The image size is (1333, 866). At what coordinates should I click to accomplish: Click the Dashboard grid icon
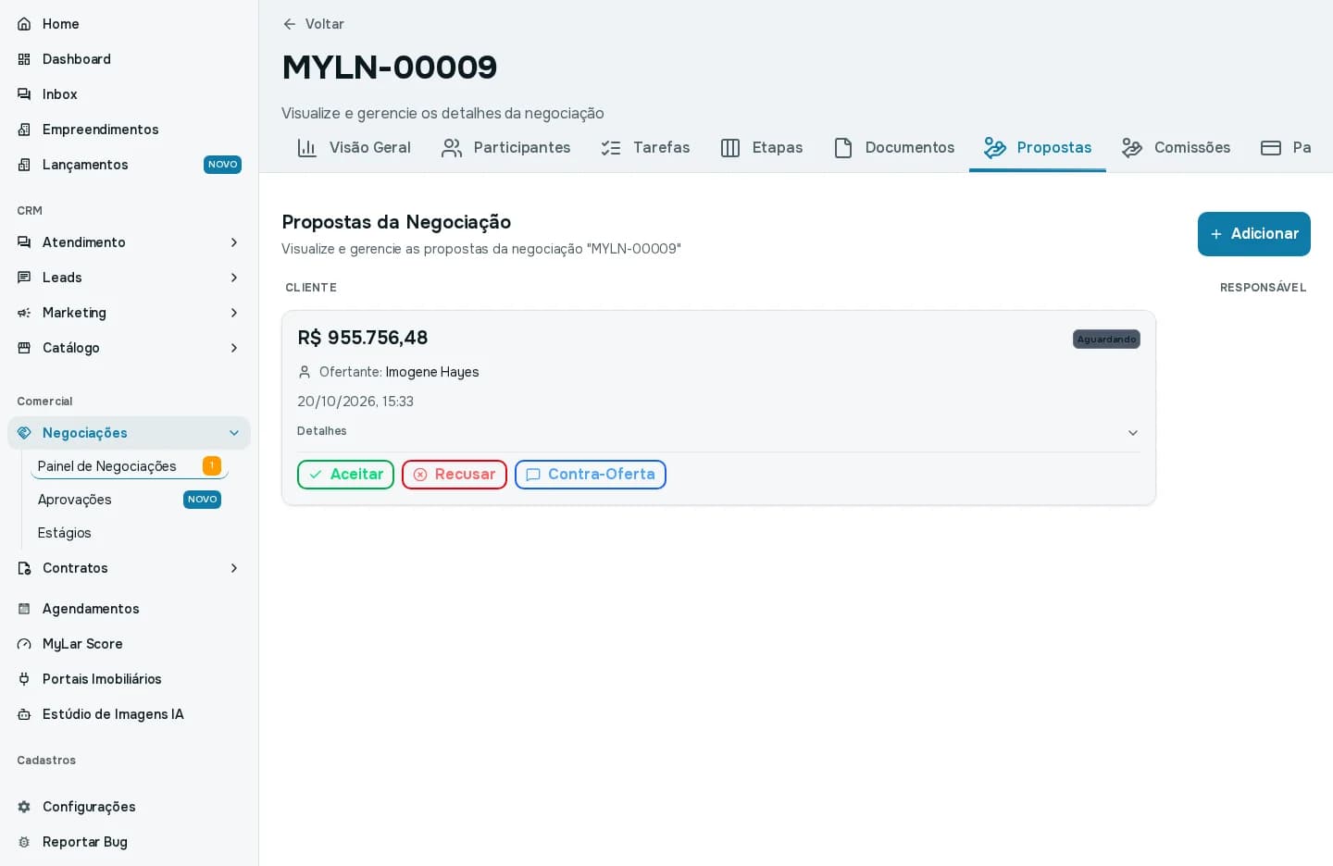[x=24, y=59]
